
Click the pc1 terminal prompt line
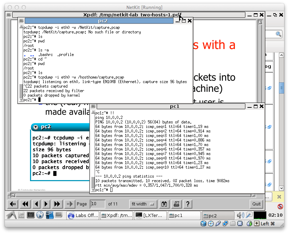click(104, 190)
